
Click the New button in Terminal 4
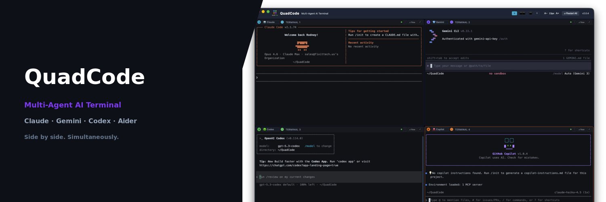click(x=581, y=129)
